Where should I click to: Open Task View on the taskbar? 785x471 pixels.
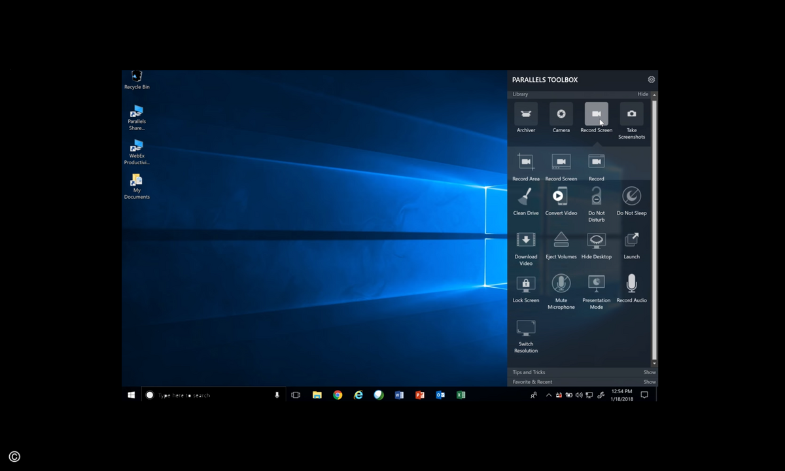tap(296, 395)
